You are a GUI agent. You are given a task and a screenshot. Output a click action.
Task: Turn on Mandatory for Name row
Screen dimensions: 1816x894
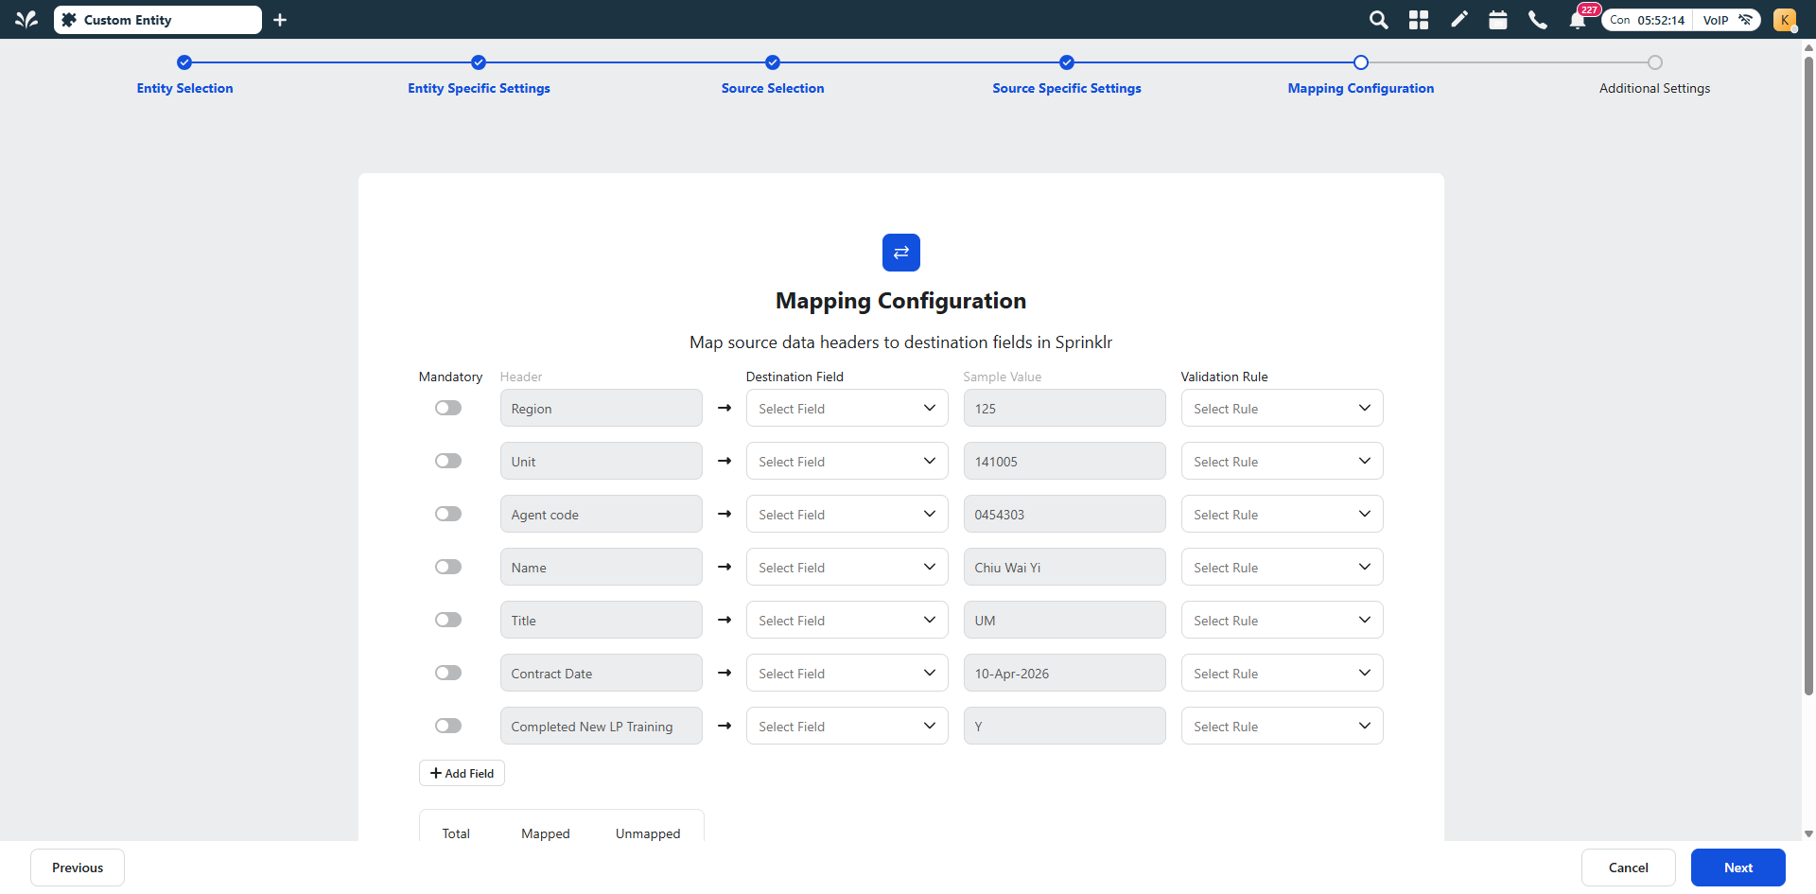pyautogui.click(x=448, y=567)
